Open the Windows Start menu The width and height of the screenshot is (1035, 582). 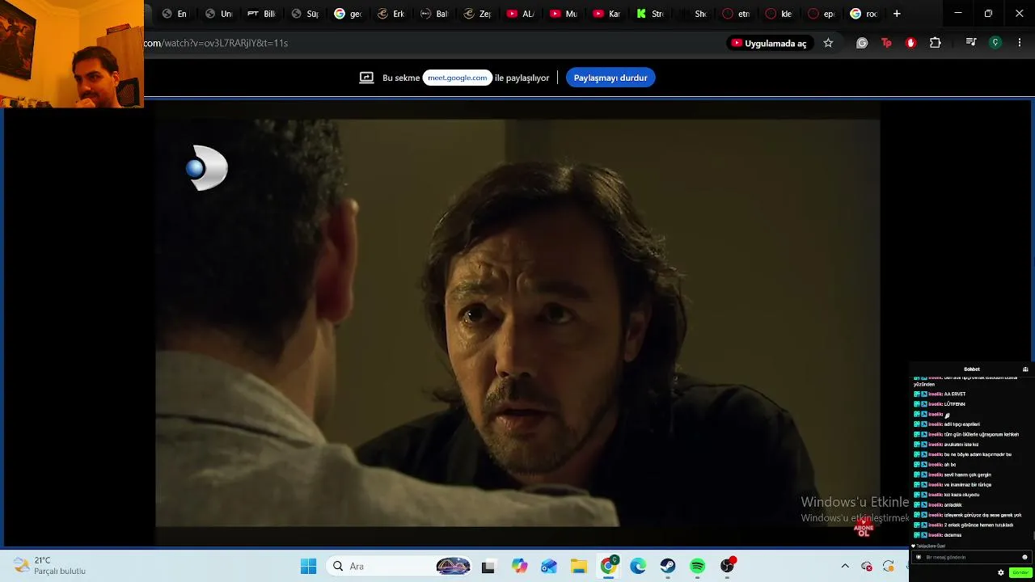308,567
